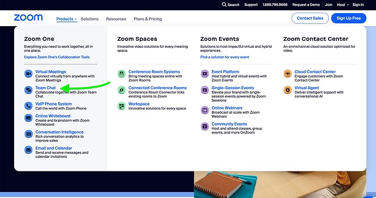The height and width of the screenshot is (198, 376).
Task: Open the Workspace link
Action: click(139, 104)
